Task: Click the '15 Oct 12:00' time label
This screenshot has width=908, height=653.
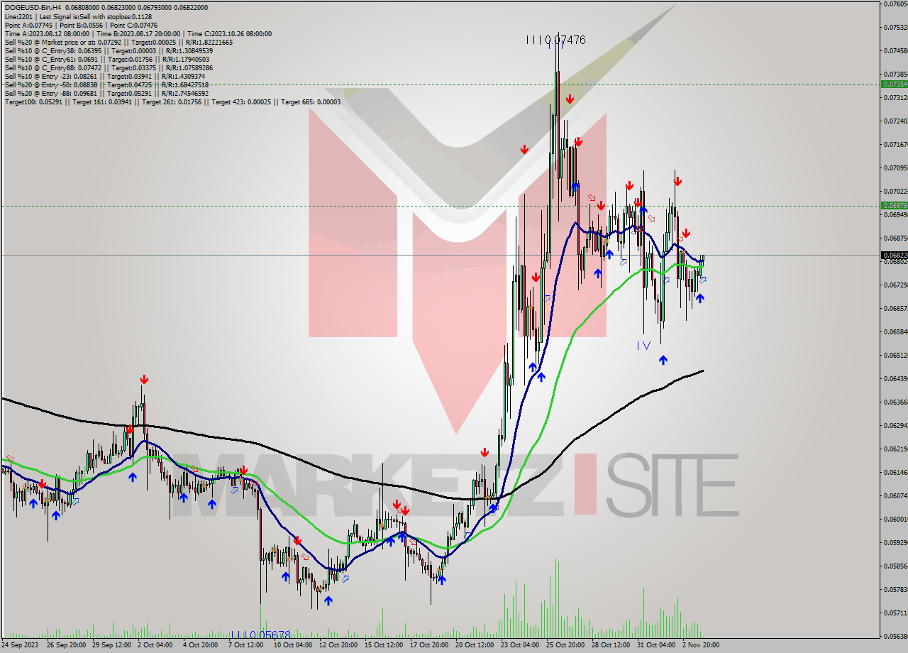Action: coord(382,645)
